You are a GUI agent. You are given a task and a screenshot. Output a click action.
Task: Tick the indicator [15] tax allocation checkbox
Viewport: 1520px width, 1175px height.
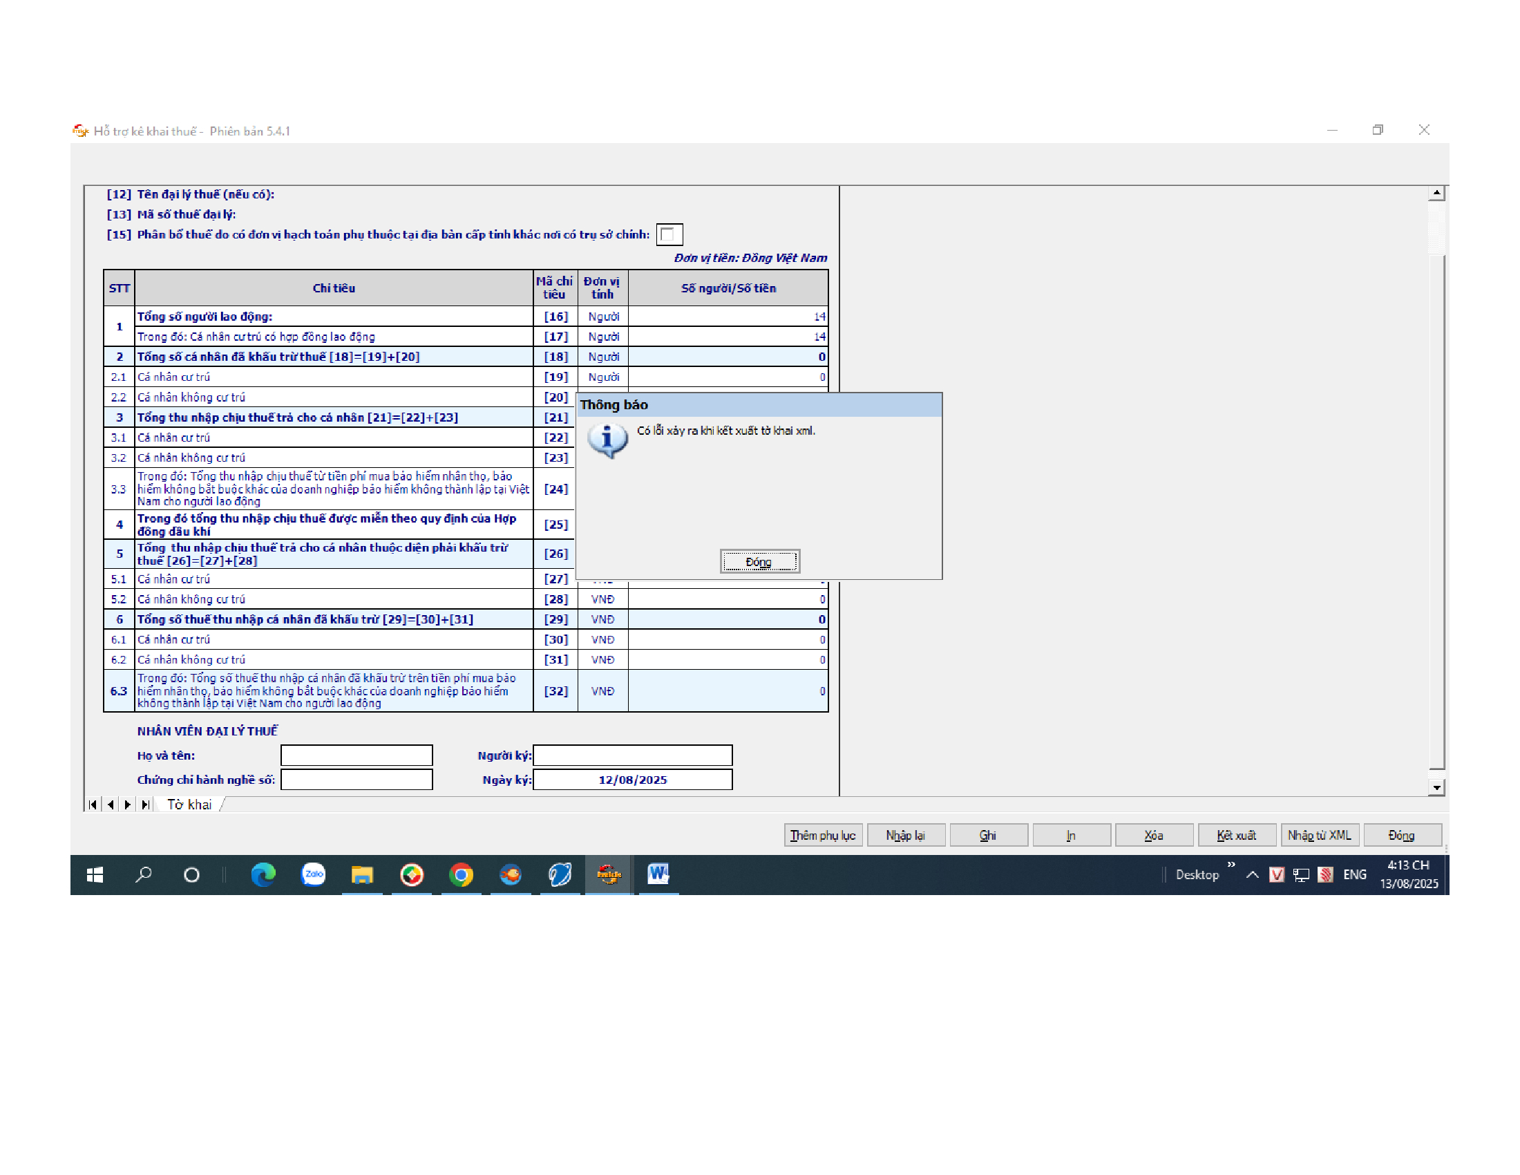(x=668, y=234)
